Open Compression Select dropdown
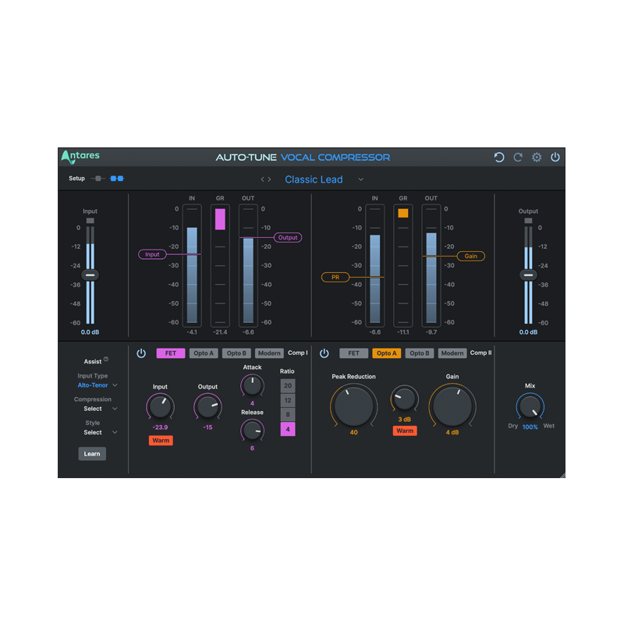The height and width of the screenshot is (624, 624). [x=101, y=409]
